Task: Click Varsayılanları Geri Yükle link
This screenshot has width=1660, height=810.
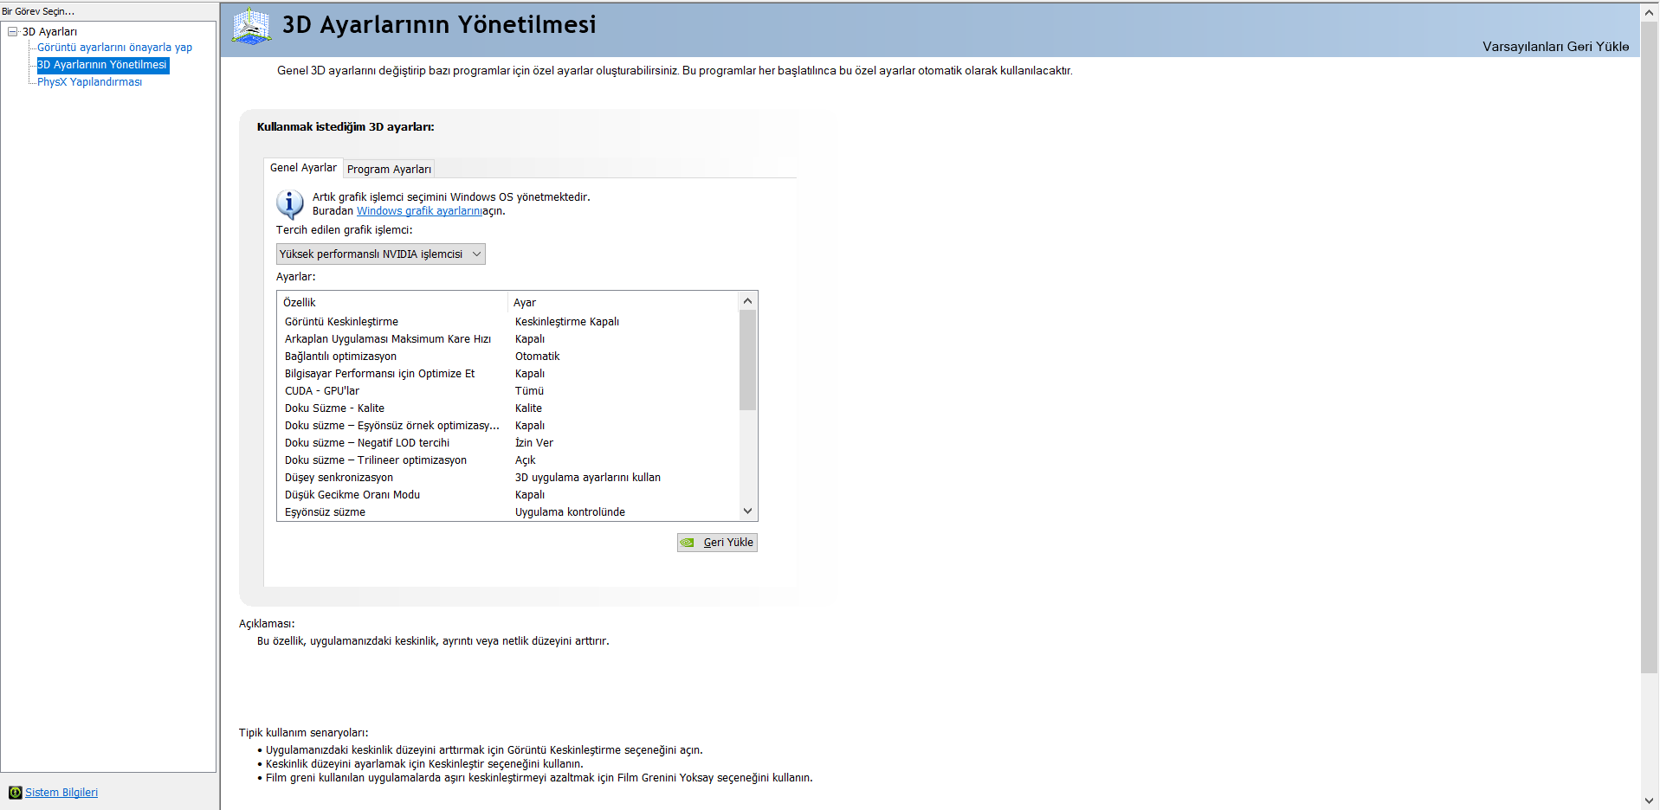Action: tap(1555, 47)
